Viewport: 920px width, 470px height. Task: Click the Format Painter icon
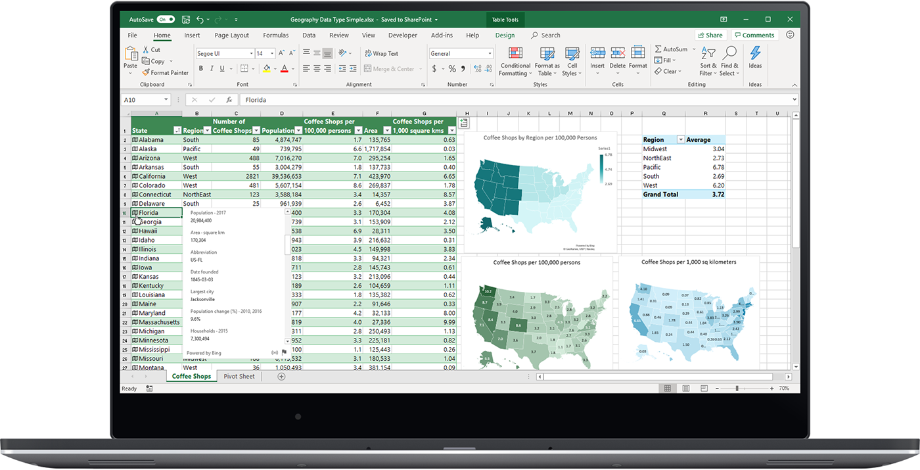146,72
